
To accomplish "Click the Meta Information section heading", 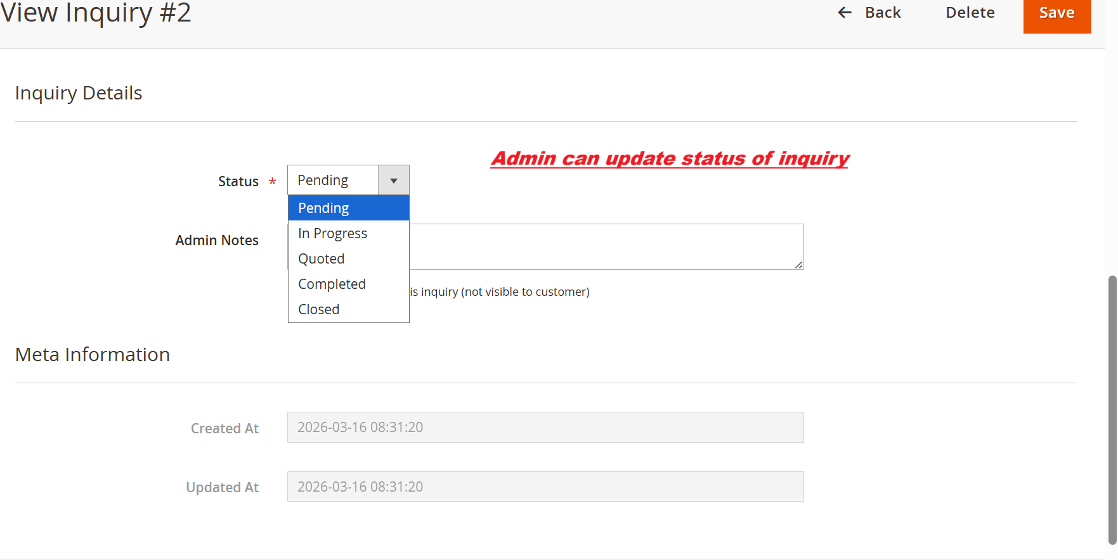I will click(x=93, y=355).
